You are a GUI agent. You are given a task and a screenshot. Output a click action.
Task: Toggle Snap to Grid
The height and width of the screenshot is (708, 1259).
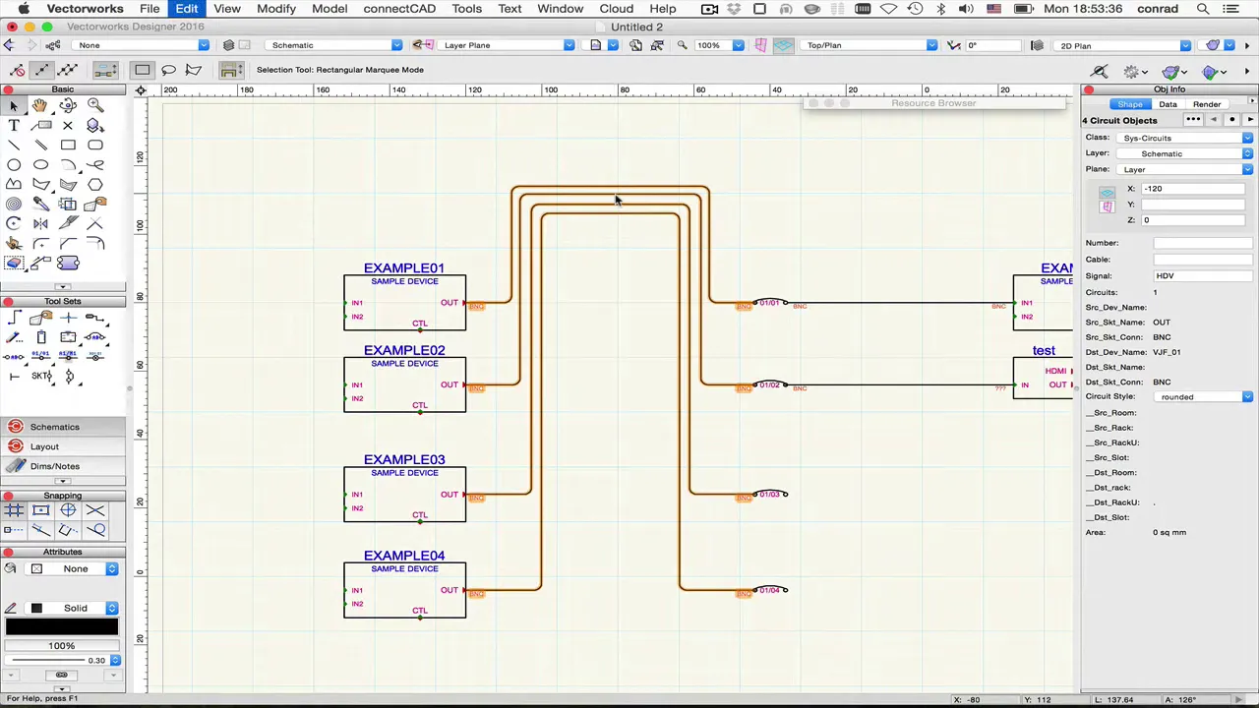tap(14, 510)
